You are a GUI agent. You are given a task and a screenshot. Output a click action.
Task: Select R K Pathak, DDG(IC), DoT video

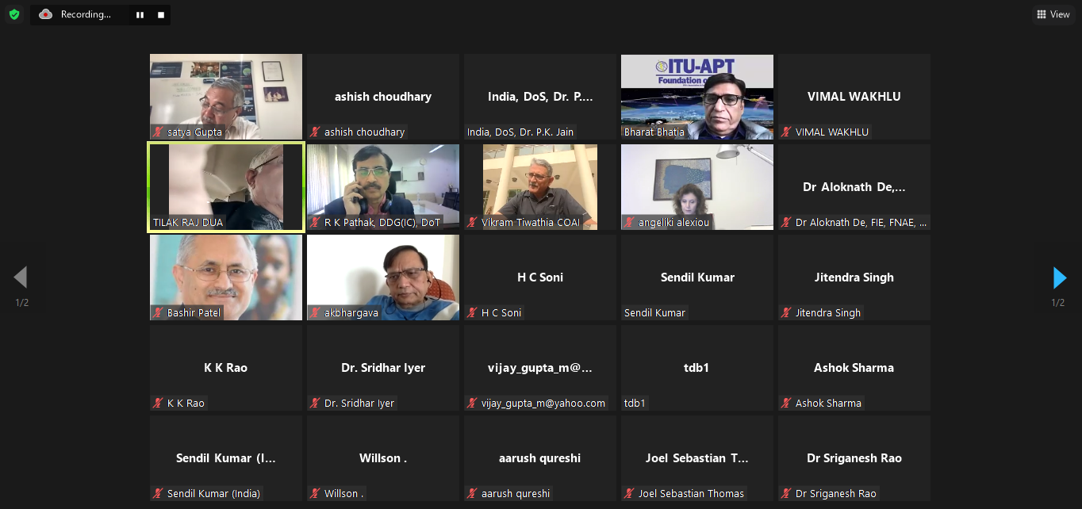[383, 187]
